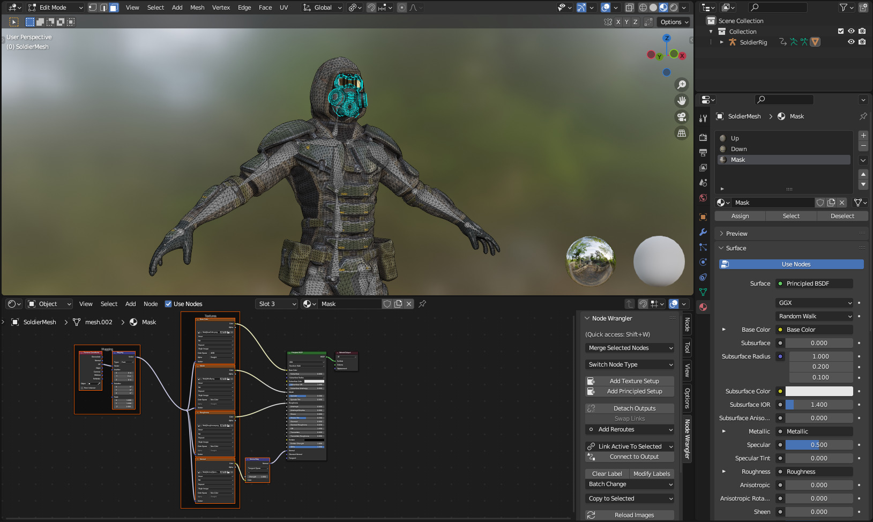Viewport: 873px width, 522px height.
Task: Click the Assign button
Action: click(740, 216)
